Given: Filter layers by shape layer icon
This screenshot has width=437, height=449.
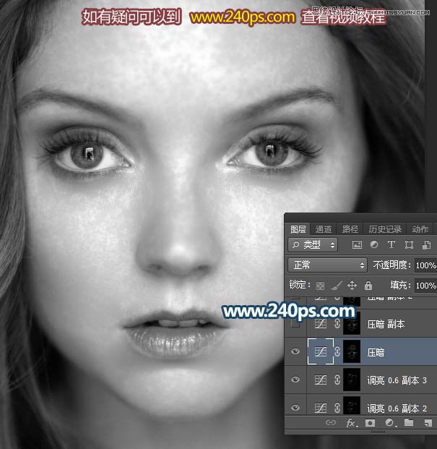Looking at the screenshot, I should point(409,245).
